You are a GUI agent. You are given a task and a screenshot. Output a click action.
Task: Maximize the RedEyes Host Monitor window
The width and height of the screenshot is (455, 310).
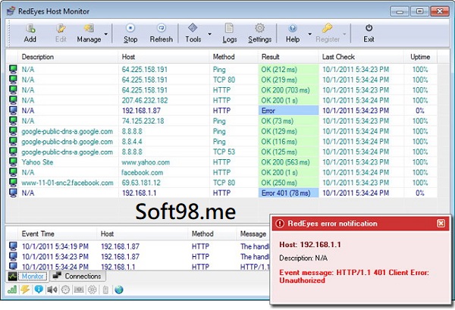[x=419, y=11]
